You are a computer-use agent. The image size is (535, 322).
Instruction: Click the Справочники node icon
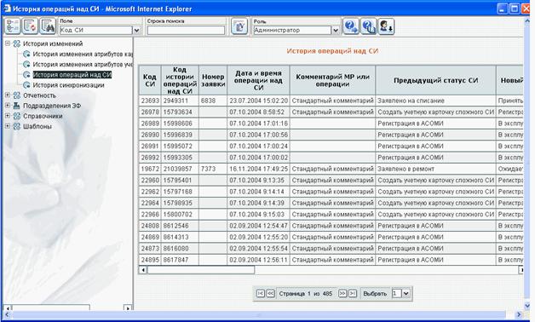point(16,116)
